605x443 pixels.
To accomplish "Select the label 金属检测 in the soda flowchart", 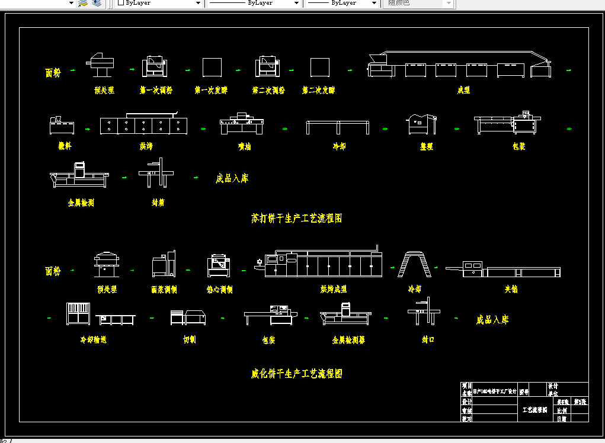I will point(81,203).
